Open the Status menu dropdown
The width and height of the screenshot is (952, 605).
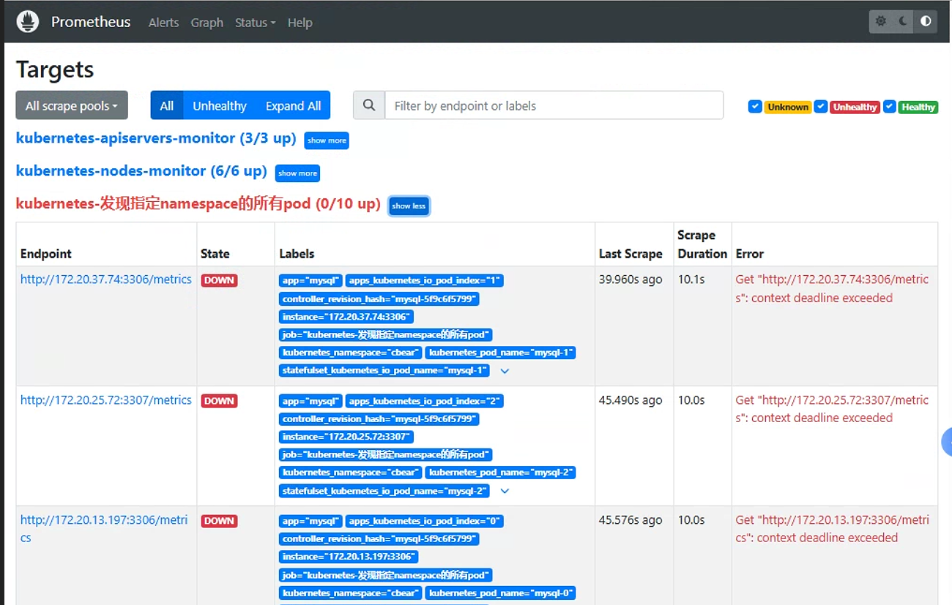[255, 23]
